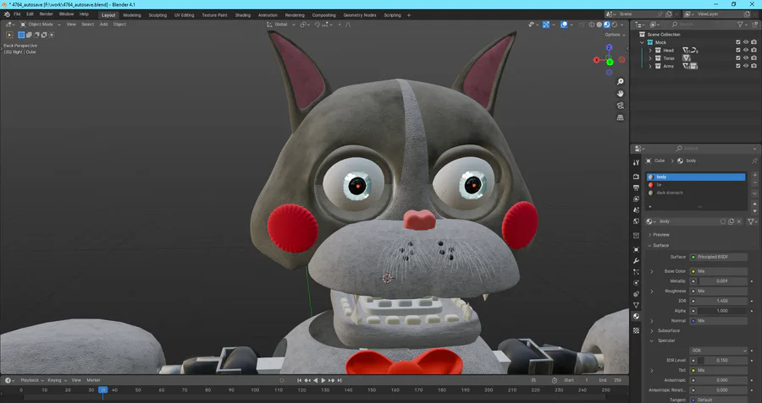
Task: Open the Physics properties tab
Action: coord(636,283)
